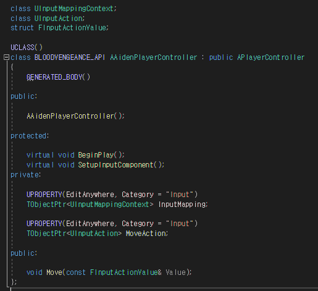The image size is (318, 291).
Task: Click the APlayerController base class name
Action: pos(270,57)
